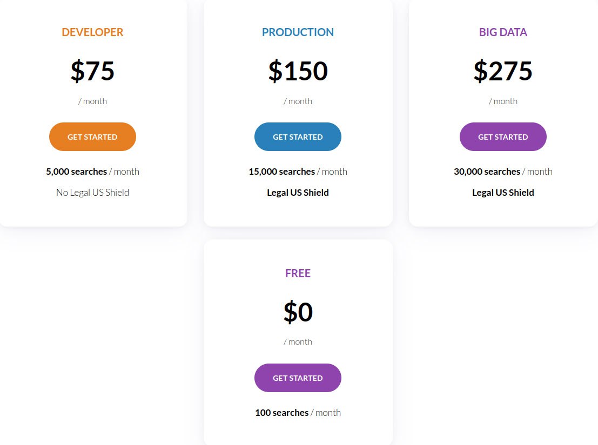Select the $275 price figure
The height and width of the screenshot is (445, 598).
[503, 71]
